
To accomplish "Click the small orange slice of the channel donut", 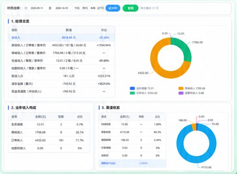I will pos(194,127).
